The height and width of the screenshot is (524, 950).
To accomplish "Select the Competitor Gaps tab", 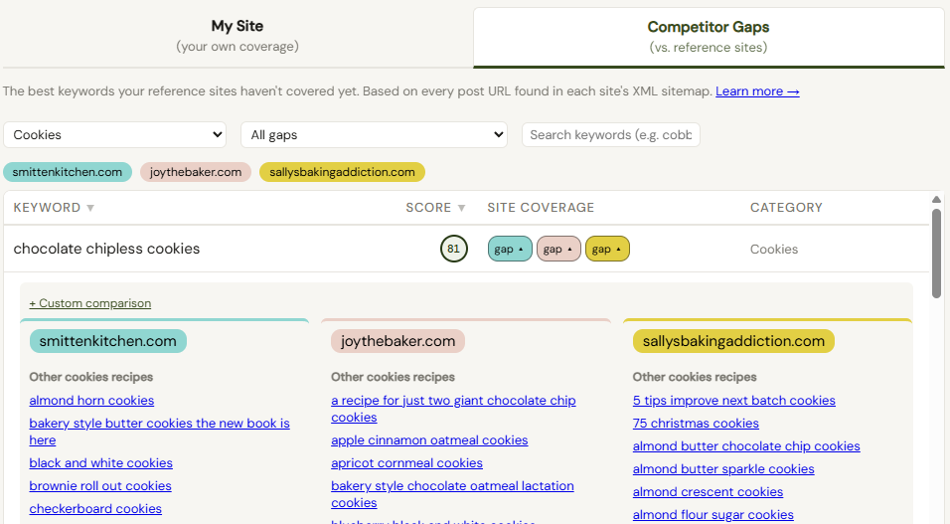I will tap(709, 37).
